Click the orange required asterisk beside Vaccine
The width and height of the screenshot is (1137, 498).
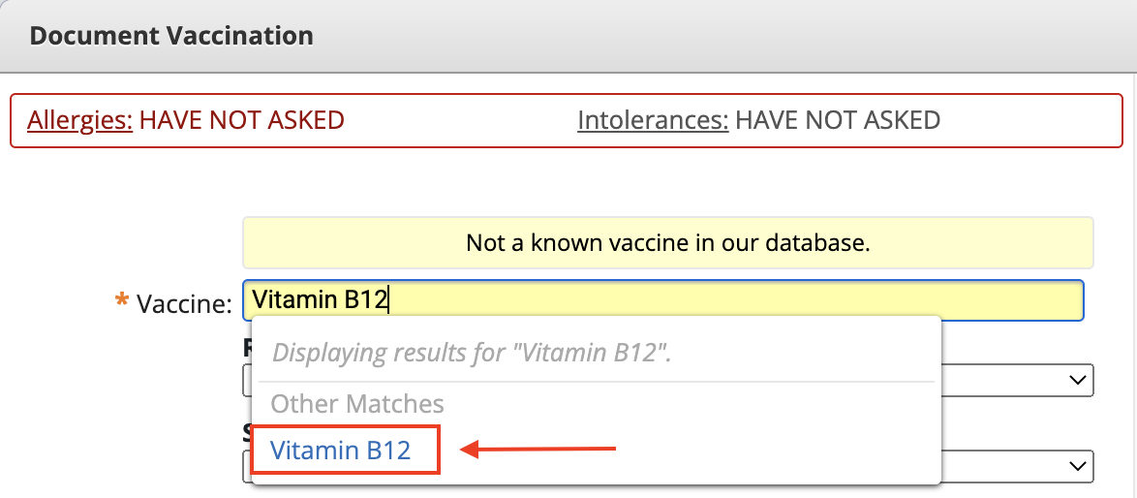[122, 301]
